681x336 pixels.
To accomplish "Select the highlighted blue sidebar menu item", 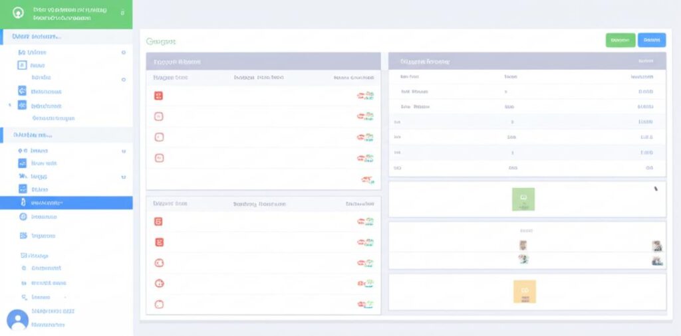I will coord(66,203).
